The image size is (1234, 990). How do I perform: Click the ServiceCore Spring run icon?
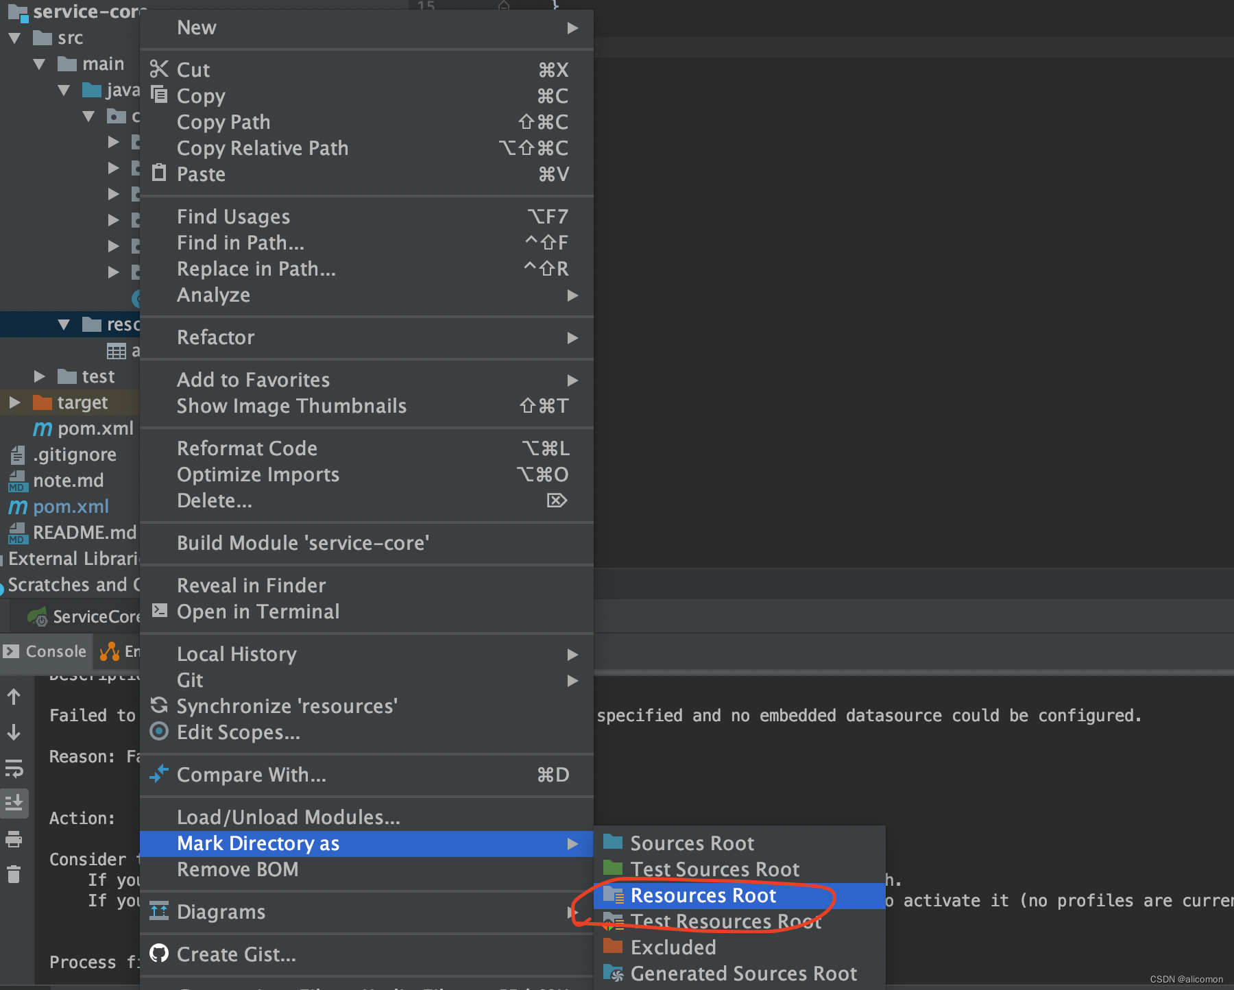pyautogui.click(x=38, y=616)
